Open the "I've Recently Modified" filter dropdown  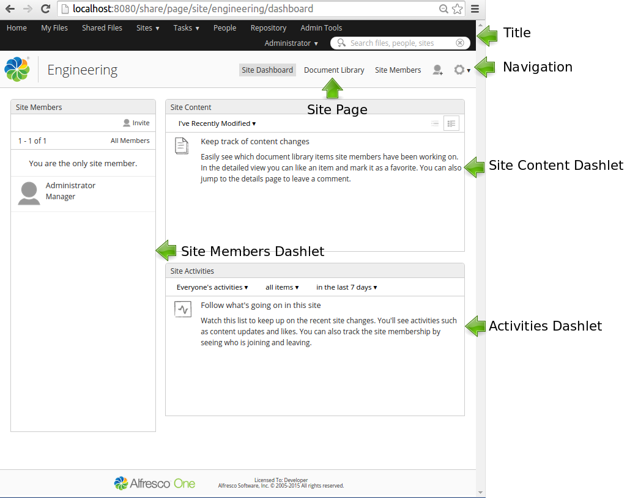click(217, 123)
